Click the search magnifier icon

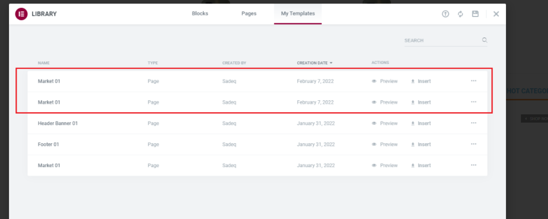[485, 40]
